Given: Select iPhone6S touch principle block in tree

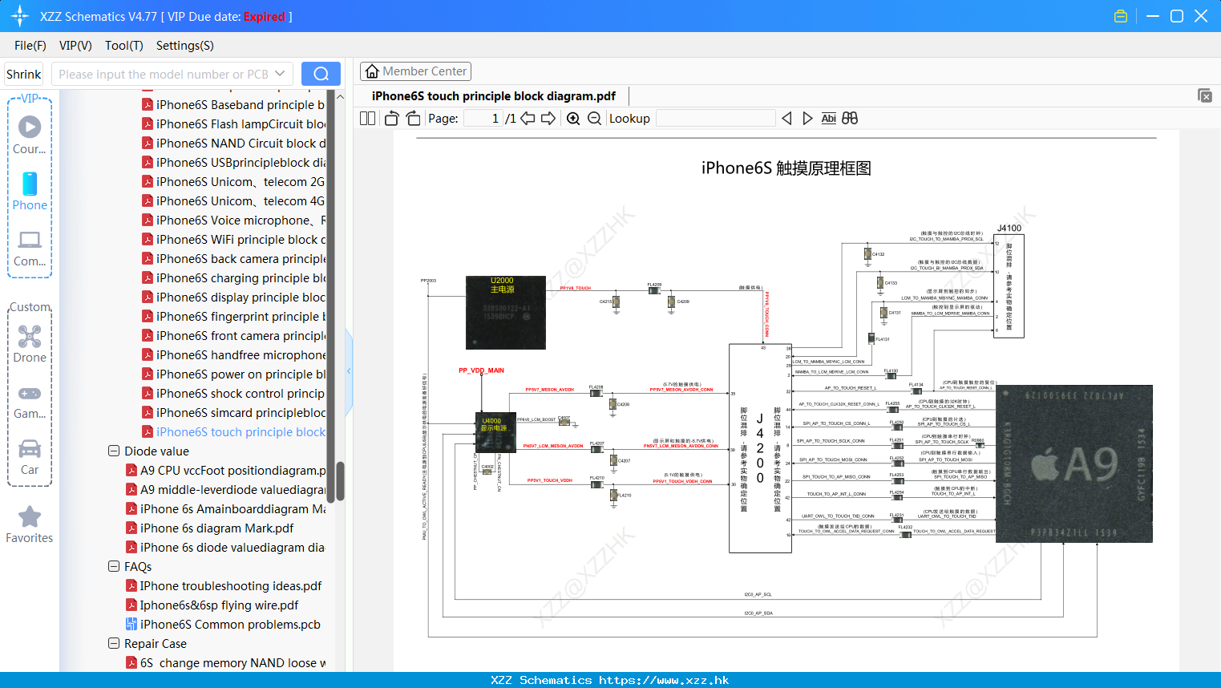Looking at the screenshot, I should tap(233, 432).
